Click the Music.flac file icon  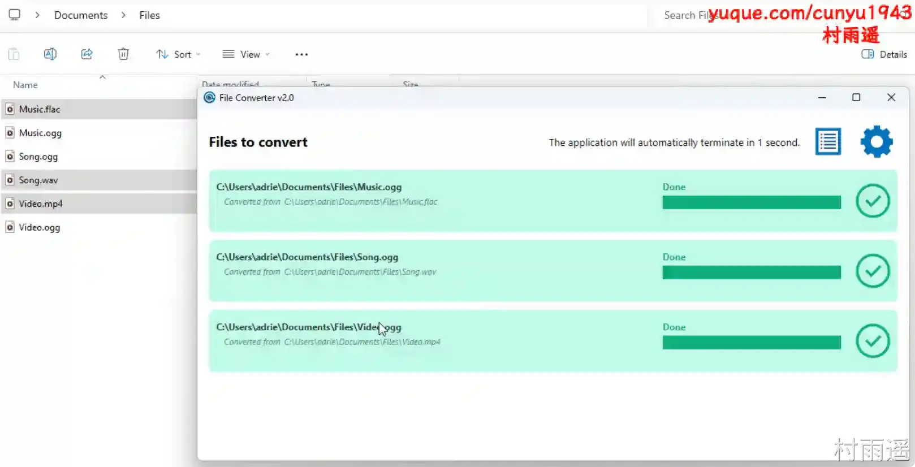point(10,109)
